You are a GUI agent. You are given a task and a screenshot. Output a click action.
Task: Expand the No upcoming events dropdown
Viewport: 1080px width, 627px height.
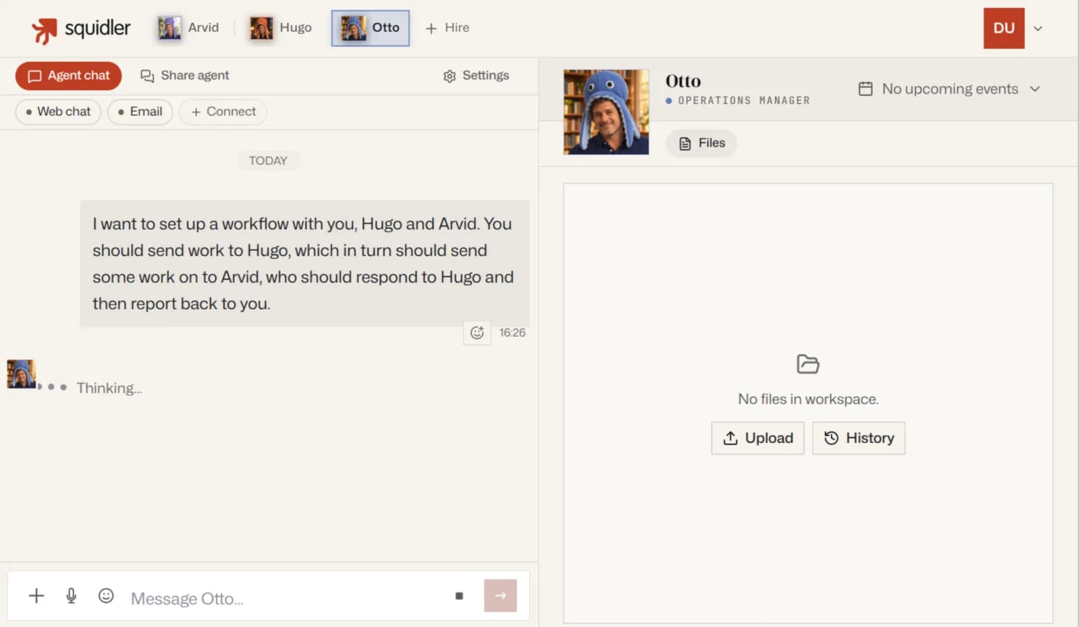950,89
